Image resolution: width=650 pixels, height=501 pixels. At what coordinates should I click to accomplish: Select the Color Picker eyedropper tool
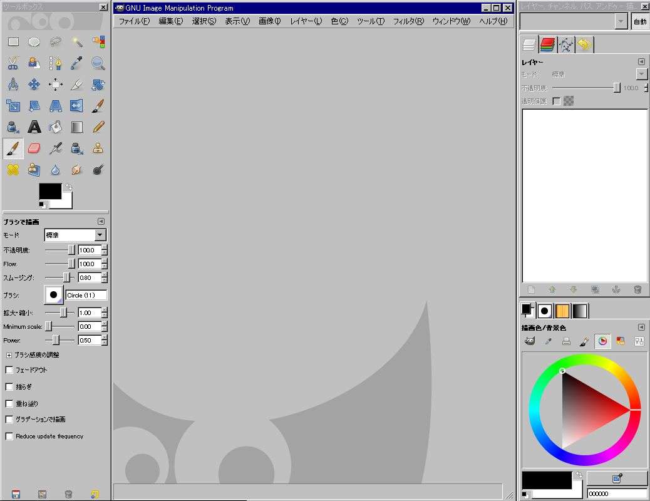76,63
